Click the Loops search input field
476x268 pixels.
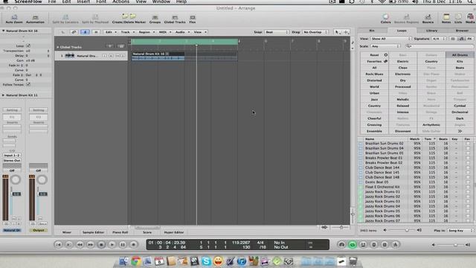[440, 46]
